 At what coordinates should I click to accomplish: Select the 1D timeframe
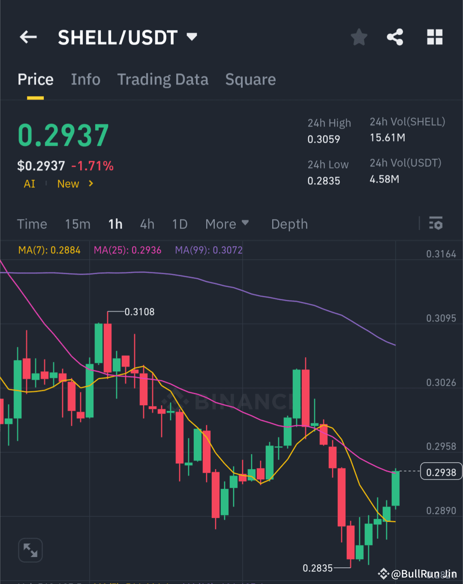coord(180,224)
